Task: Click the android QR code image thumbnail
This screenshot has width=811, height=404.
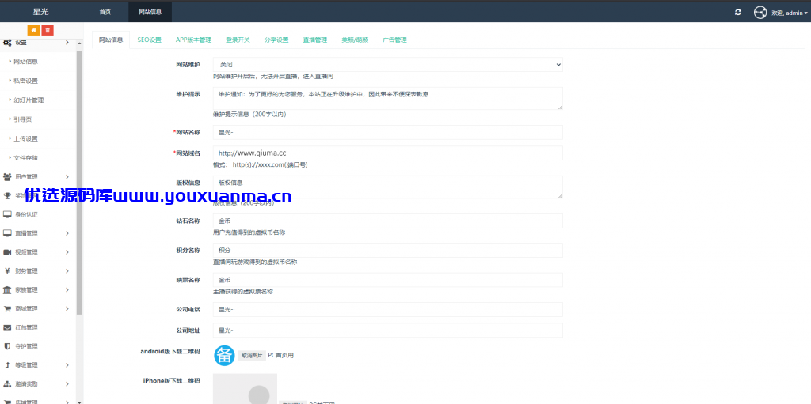Action: point(224,356)
